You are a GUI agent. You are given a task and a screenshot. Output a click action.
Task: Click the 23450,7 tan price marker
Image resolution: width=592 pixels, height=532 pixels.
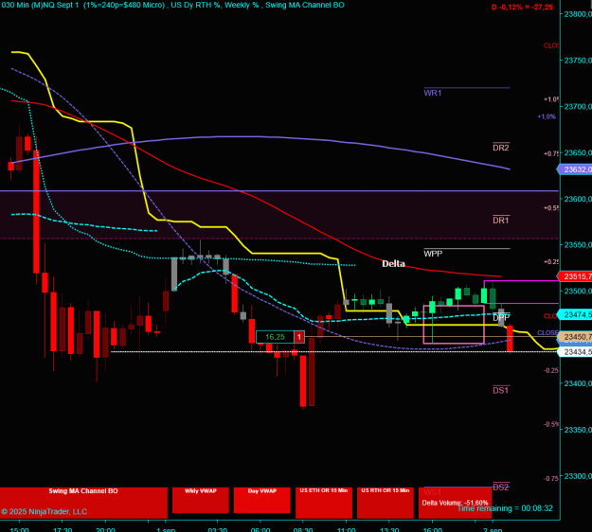click(x=575, y=337)
